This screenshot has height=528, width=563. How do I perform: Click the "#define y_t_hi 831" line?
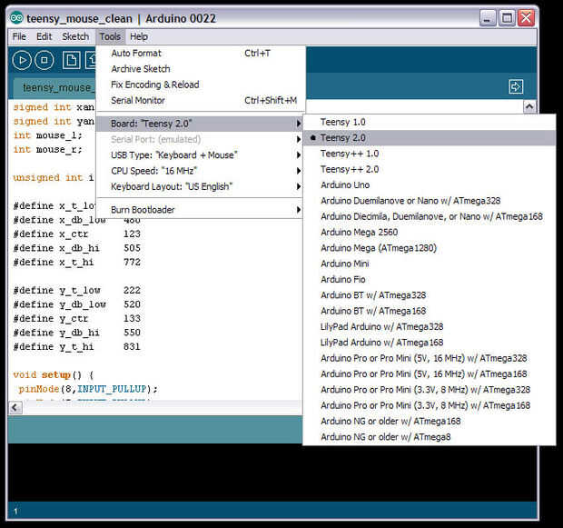(77, 347)
